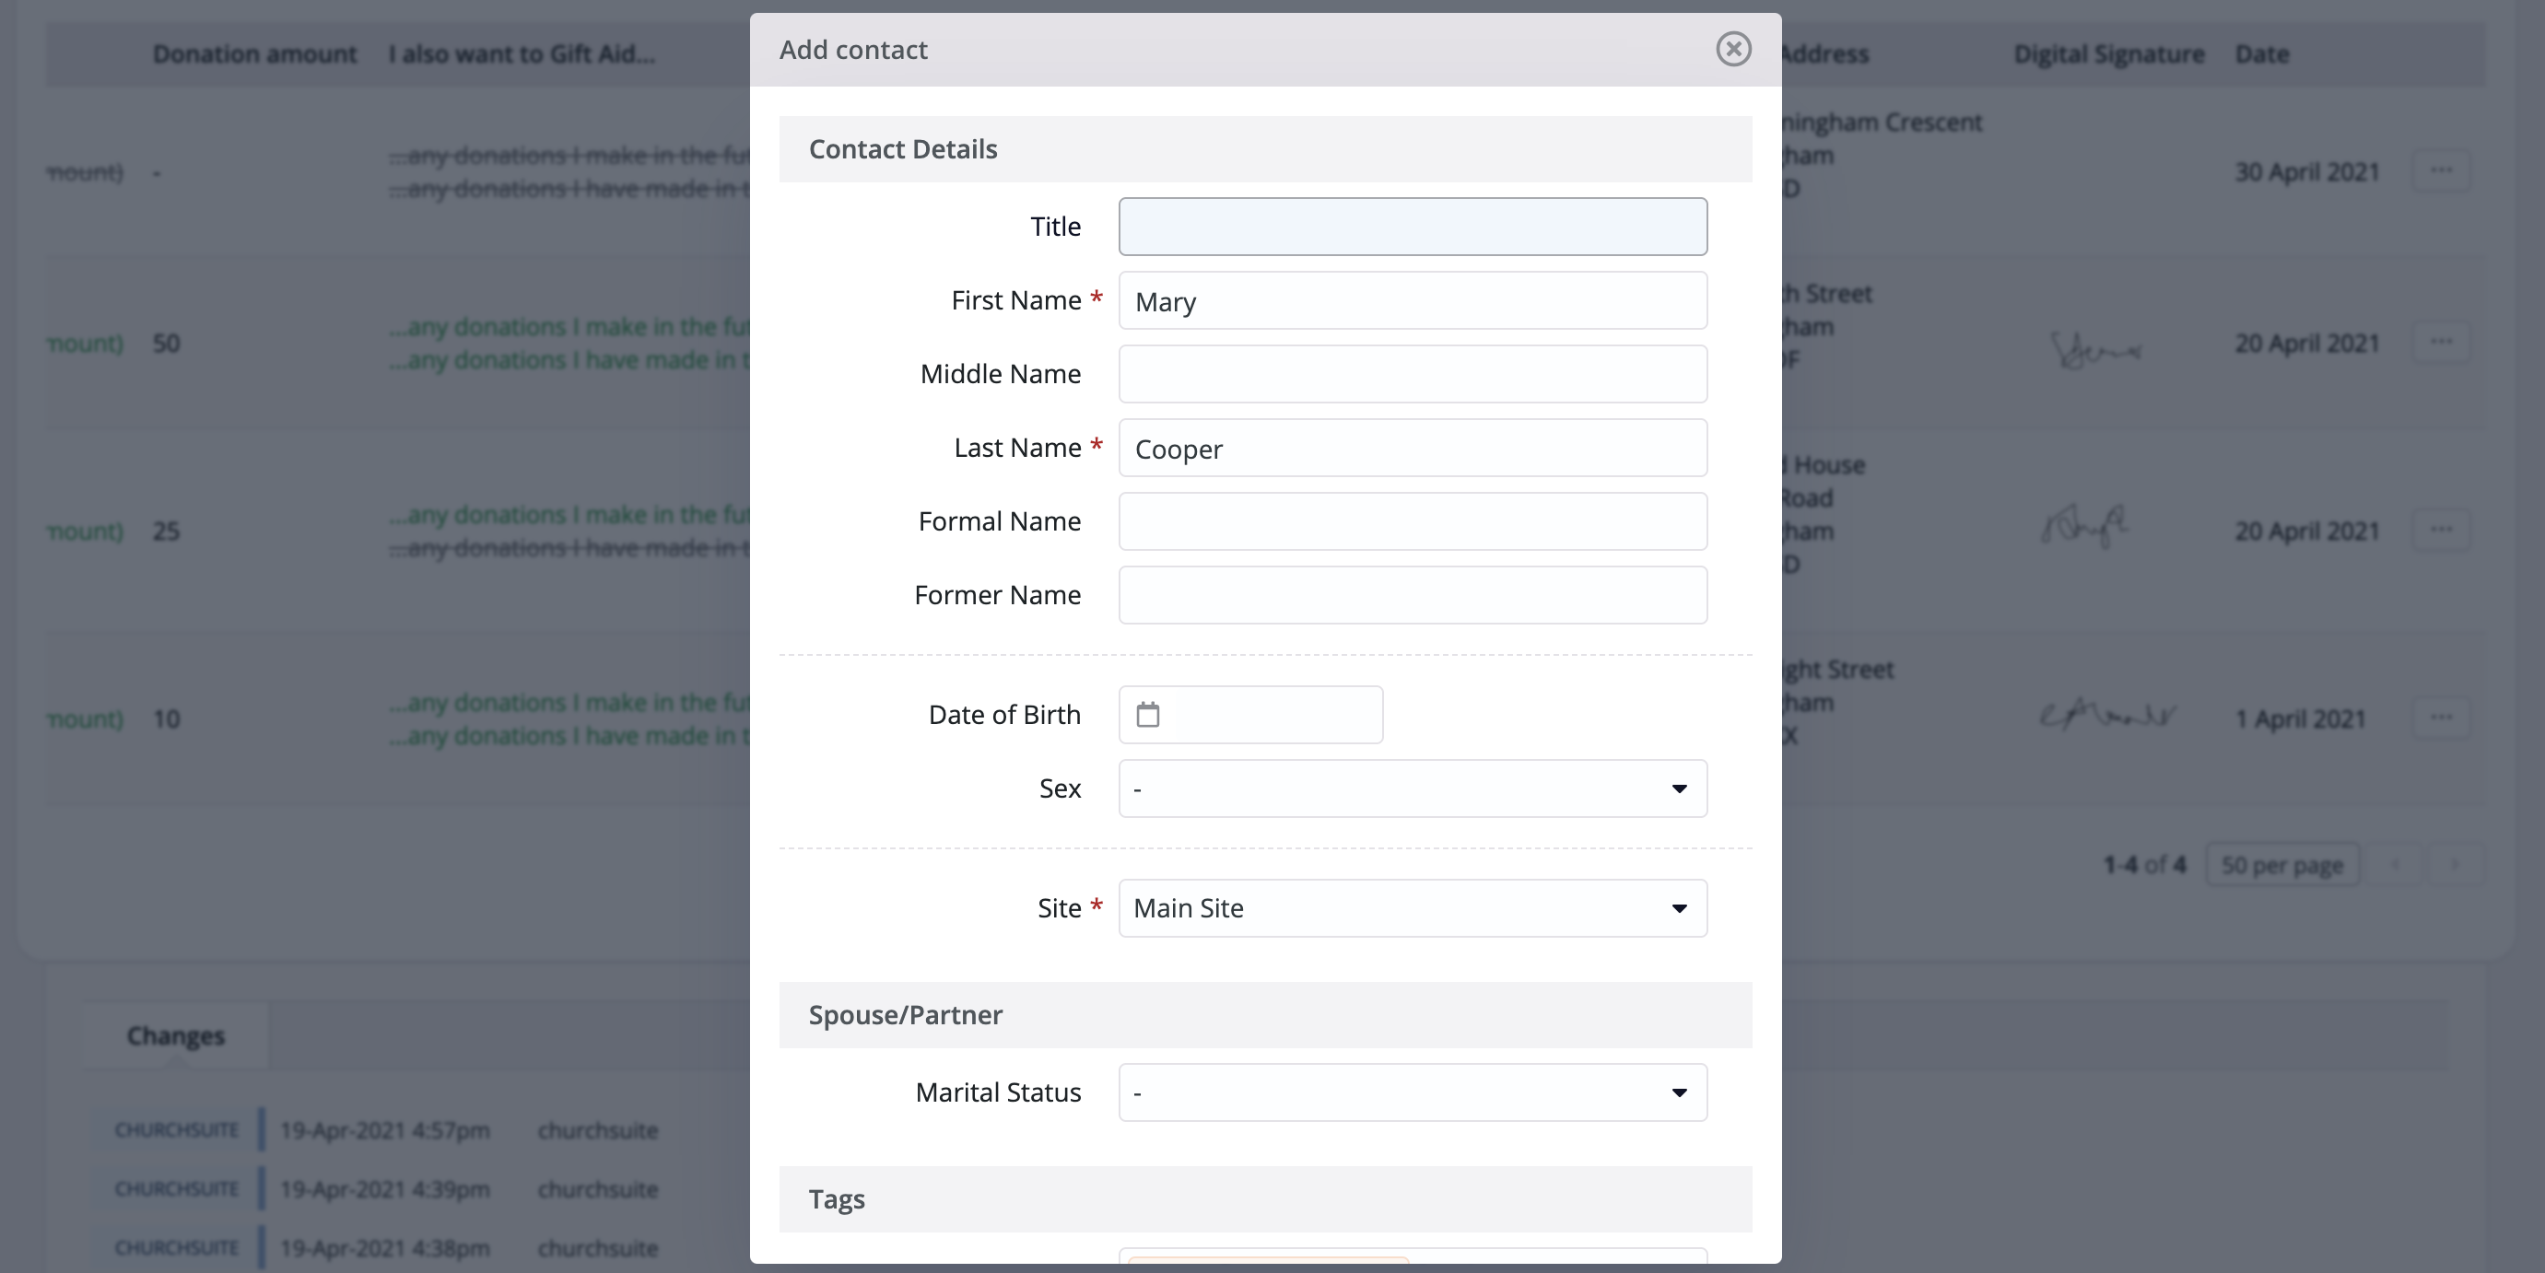Edit the First Name field containing Mary

pos(1412,301)
